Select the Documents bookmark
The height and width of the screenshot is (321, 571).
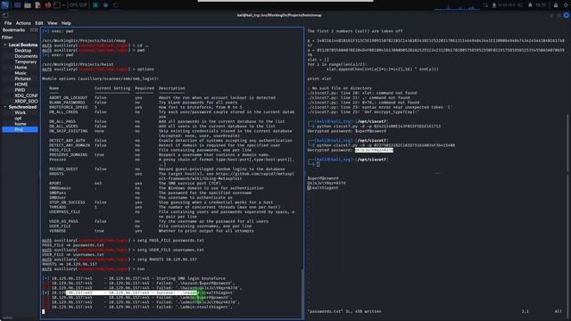pos(26,56)
